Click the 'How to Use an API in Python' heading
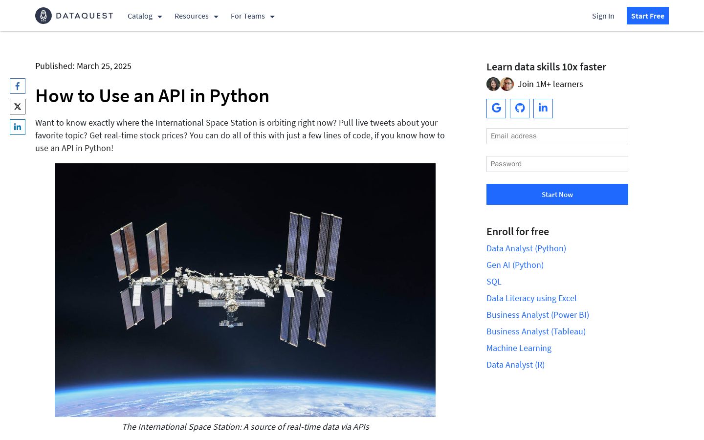This screenshot has height=440, width=704. click(x=152, y=96)
